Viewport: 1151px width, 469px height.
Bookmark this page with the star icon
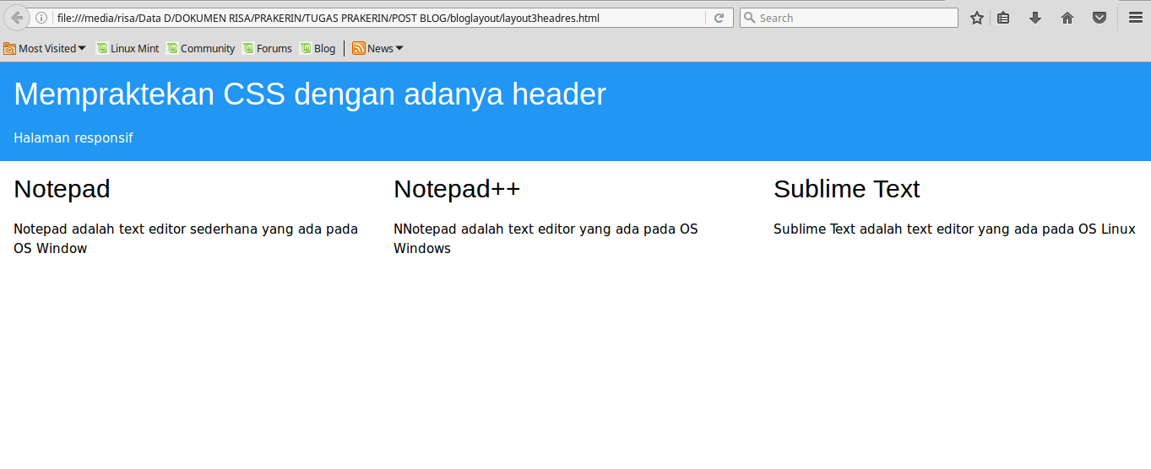point(977,18)
